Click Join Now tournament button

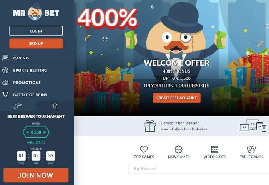point(36,175)
